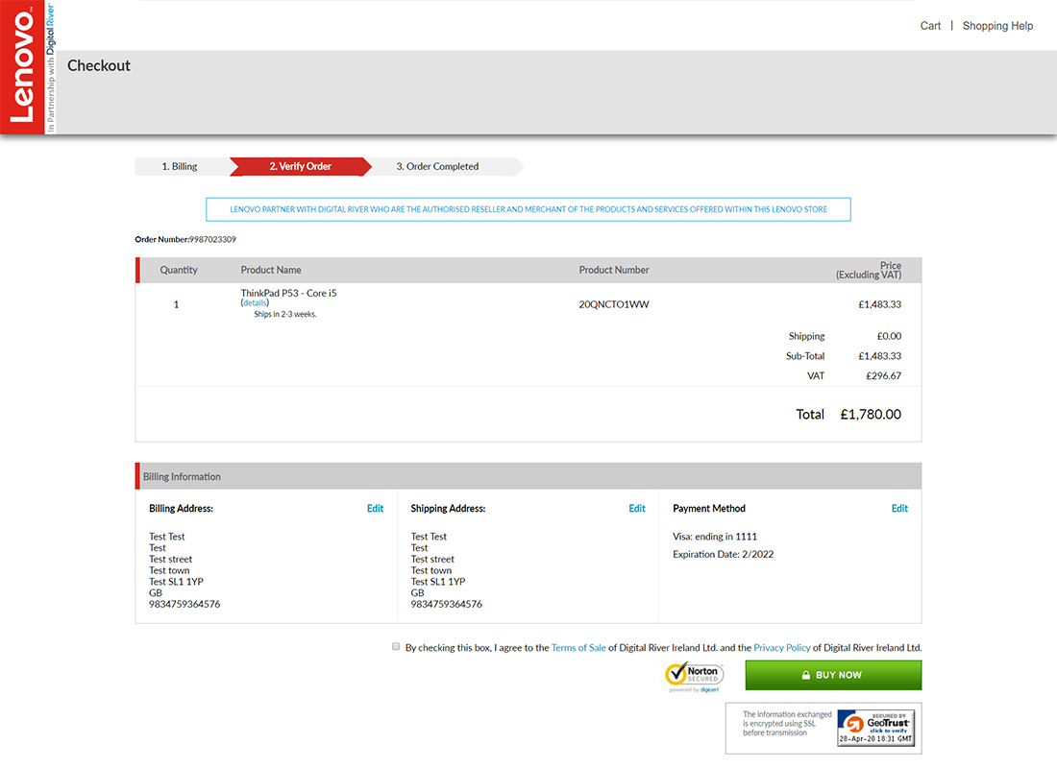This screenshot has width=1057, height=768.
Task: Open Shopping Help
Action: (997, 26)
